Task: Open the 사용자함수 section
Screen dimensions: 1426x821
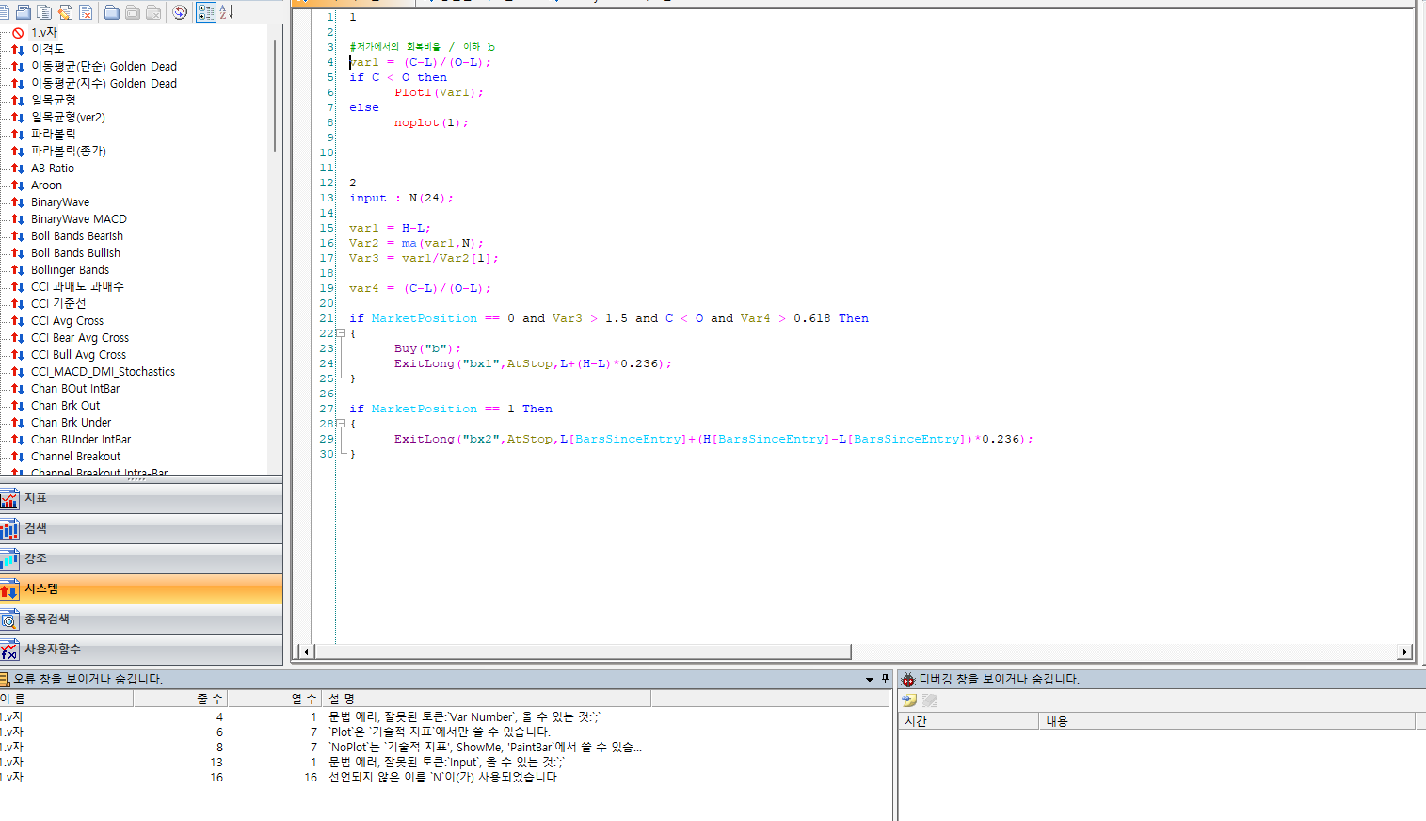Action: (141, 649)
